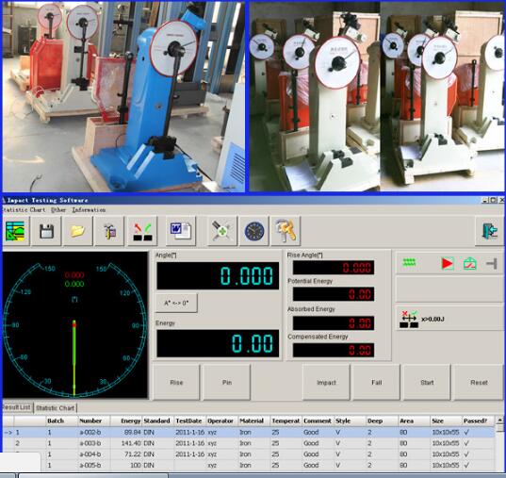The height and width of the screenshot is (478, 506).
Task: Switch to the Result List tab
Action: click(x=16, y=407)
